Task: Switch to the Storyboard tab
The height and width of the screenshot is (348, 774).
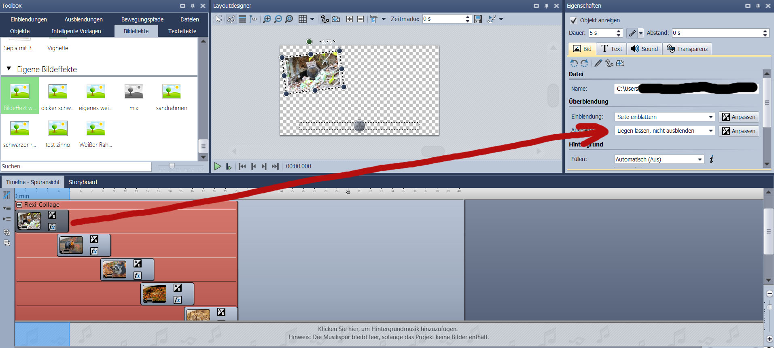Action: 83,182
